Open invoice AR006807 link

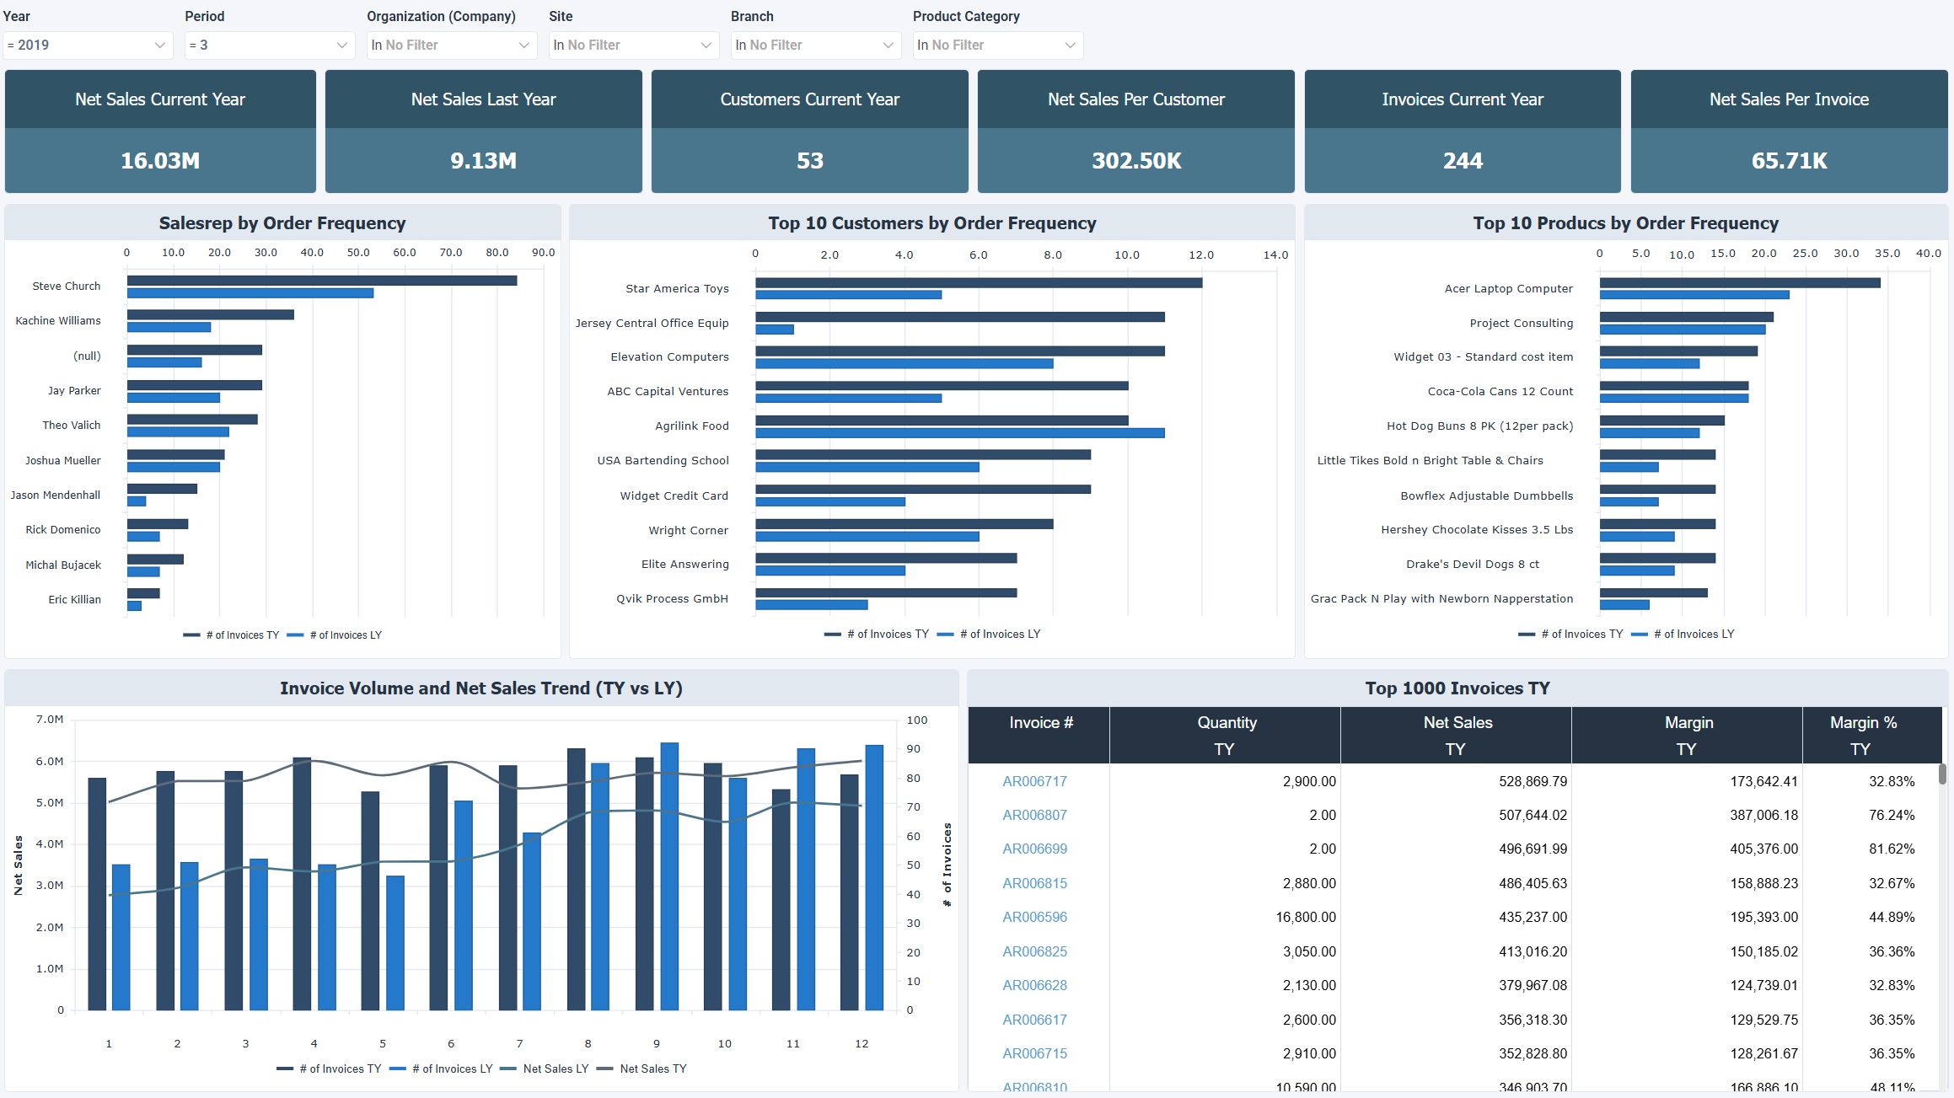(1034, 815)
